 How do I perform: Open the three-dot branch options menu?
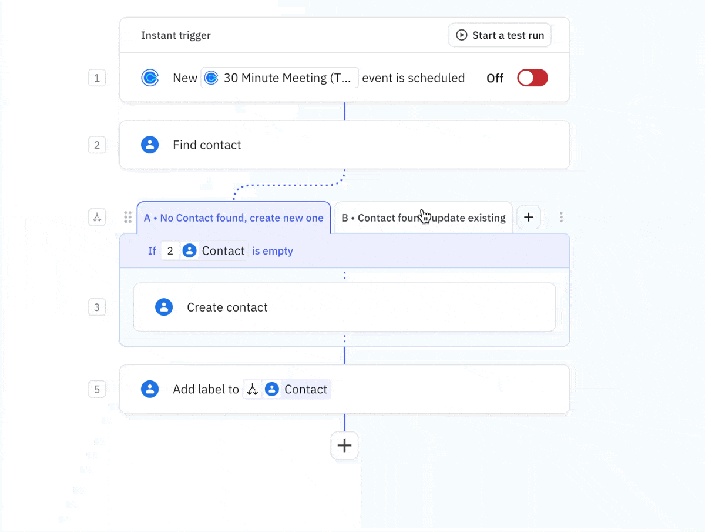point(561,217)
